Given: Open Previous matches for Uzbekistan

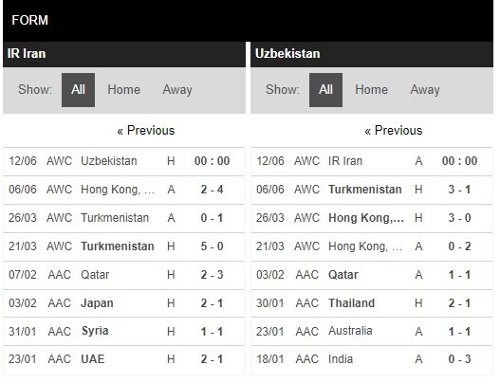Looking at the screenshot, I should (394, 131).
